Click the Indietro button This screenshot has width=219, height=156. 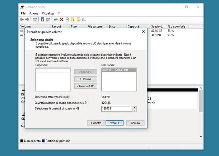tap(95, 123)
